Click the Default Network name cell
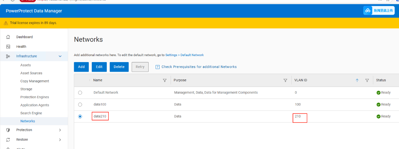The height and width of the screenshot is (149, 399). [x=106, y=93]
